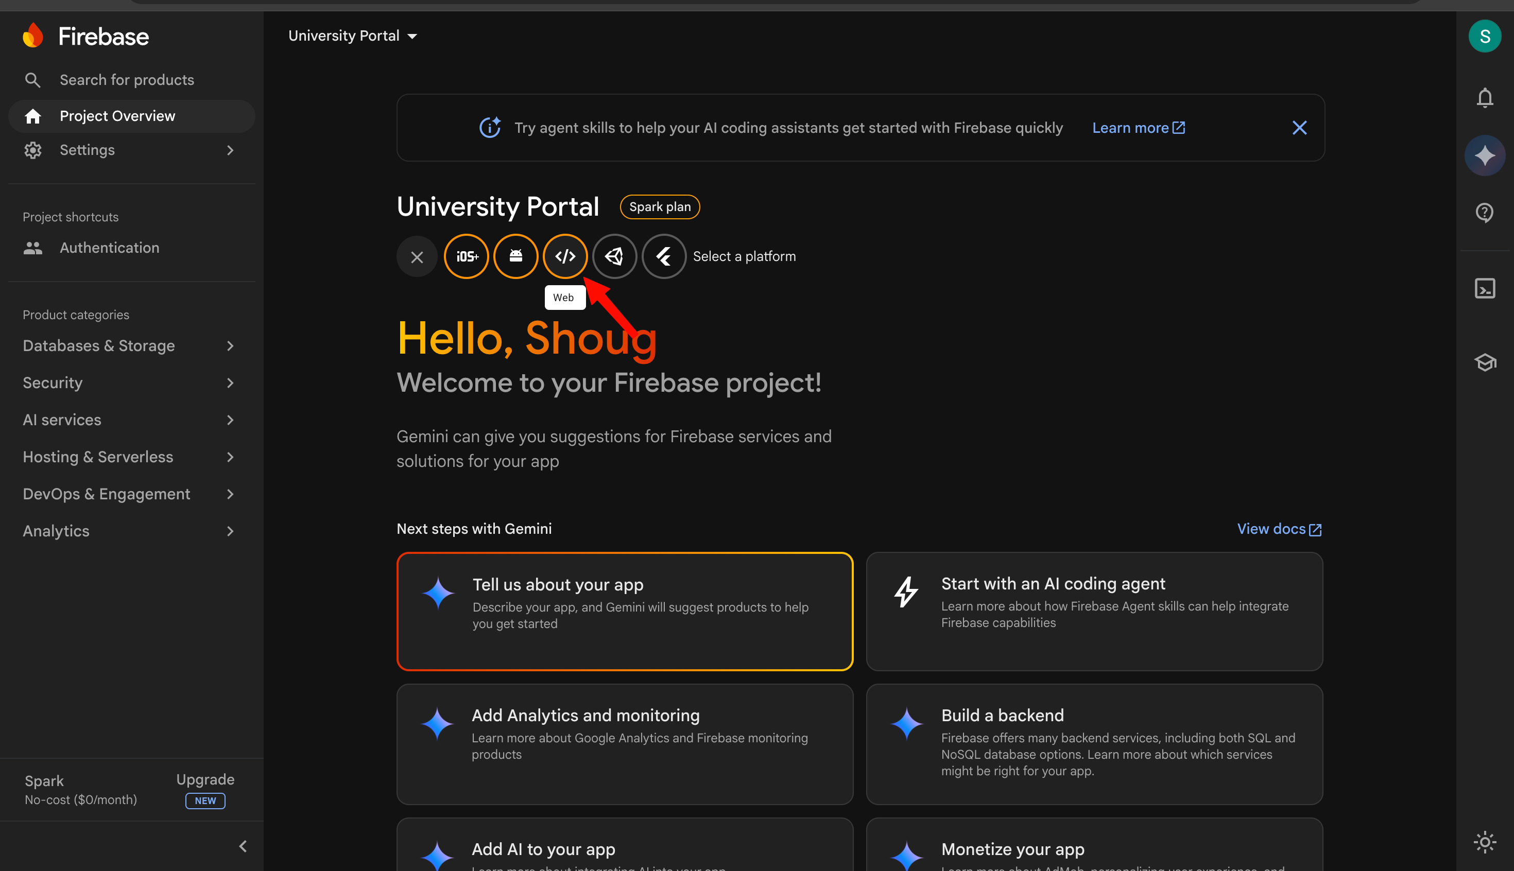
Task: Open the University Portal project dropdown
Action: tap(352, 36)
